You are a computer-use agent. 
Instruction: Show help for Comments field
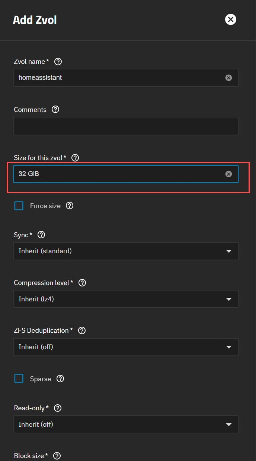click(55, 110)
